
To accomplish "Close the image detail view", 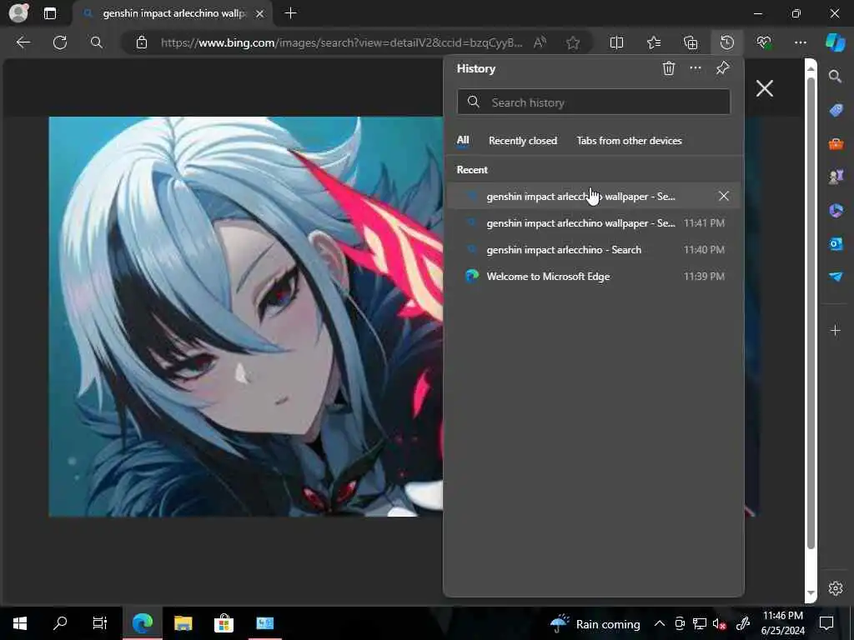I will click(x=765, y=88).
